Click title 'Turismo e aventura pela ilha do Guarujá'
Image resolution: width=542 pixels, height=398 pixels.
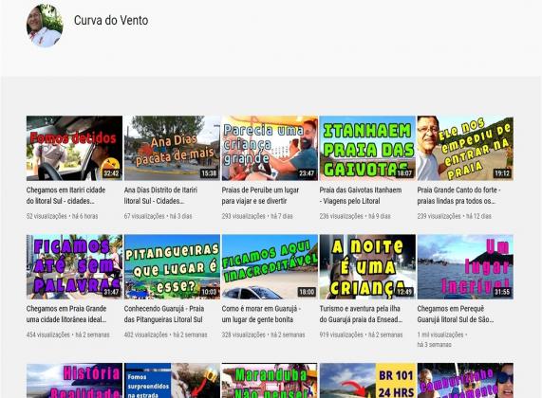point(361,314)
